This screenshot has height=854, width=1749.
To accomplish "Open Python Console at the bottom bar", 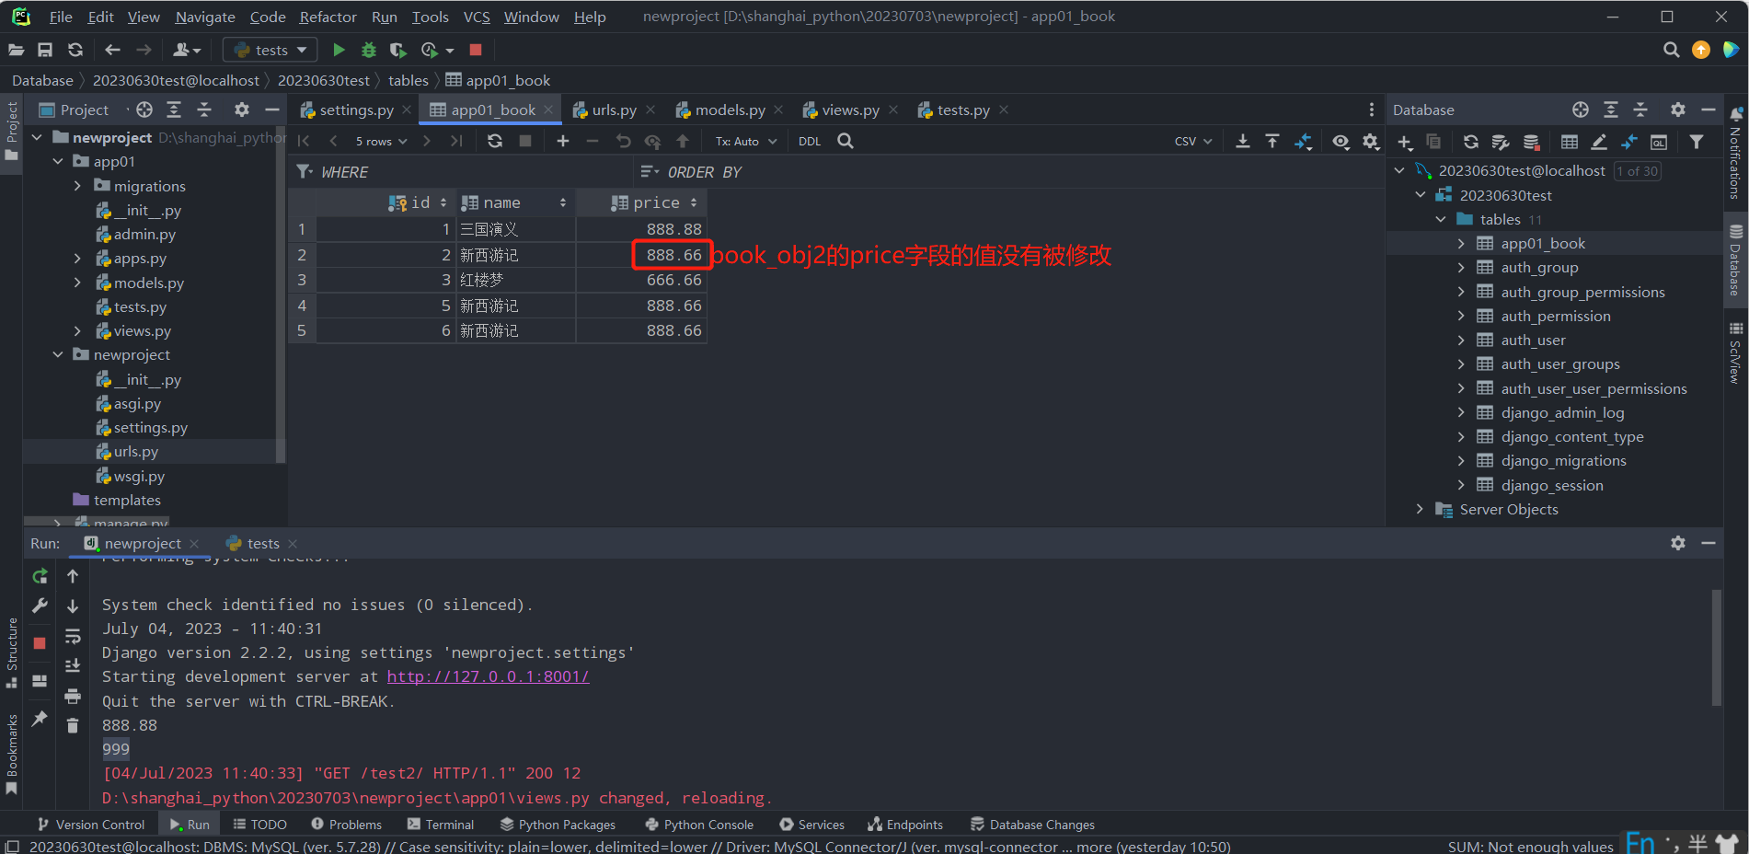I will 699,825.
